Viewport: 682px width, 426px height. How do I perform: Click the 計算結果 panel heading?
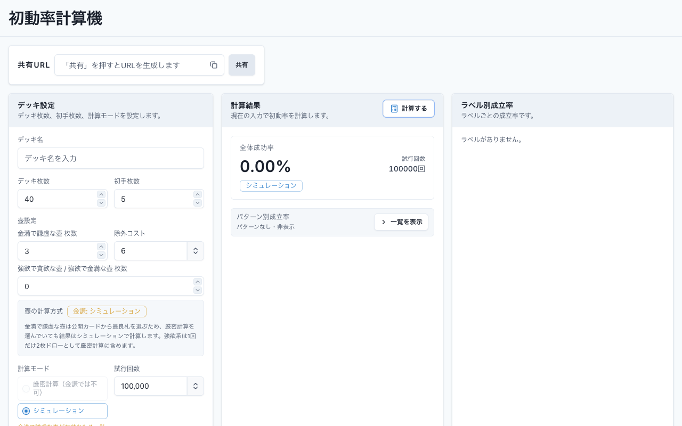(x=246, y=105)
